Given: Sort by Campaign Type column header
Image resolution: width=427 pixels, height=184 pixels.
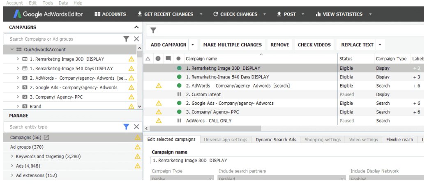Looking at the screenshot, I should pos(391,59).
